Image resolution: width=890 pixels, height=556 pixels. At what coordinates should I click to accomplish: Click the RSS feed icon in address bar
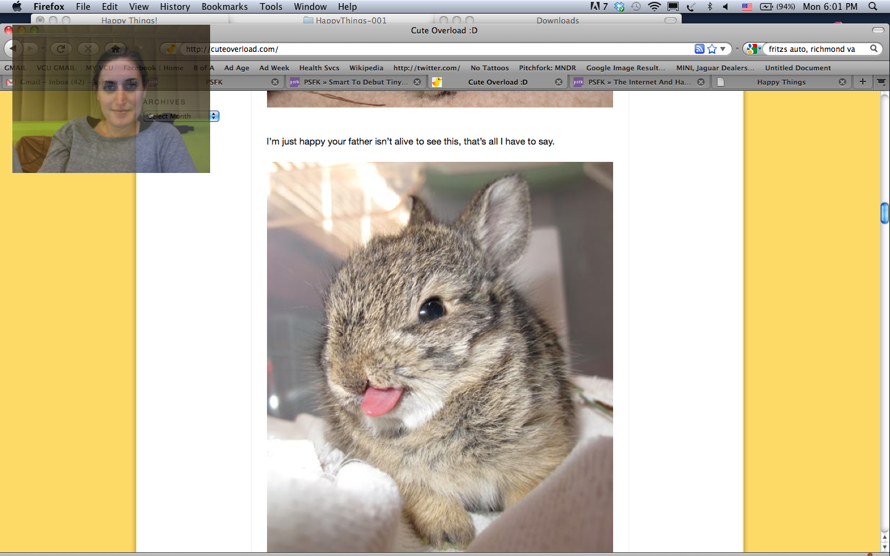pyautogui.click(x=699, y=49)
